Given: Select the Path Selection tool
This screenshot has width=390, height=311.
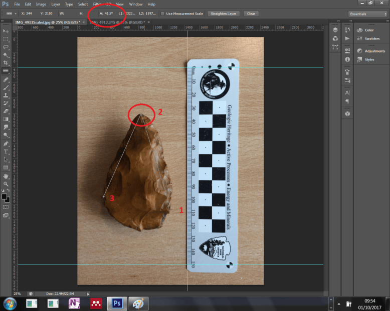Looking at the screenshot, I should [6, 159].
